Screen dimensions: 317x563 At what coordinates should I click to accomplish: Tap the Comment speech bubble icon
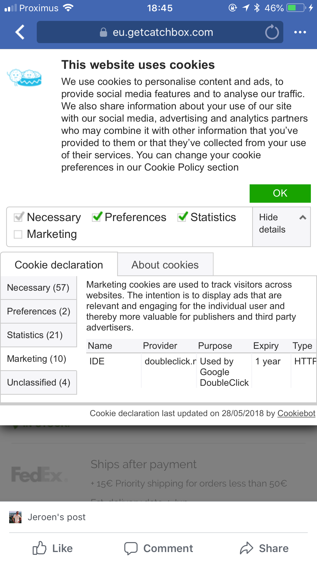[131, 548]
